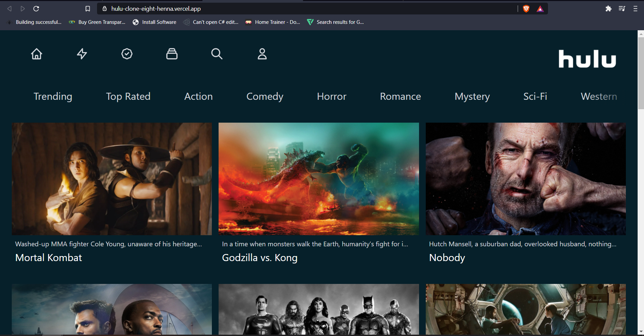The width and height of the screenshot is (644, 336).
Task: Open the Home icon in Hulu header
Action: click(37, 54)
